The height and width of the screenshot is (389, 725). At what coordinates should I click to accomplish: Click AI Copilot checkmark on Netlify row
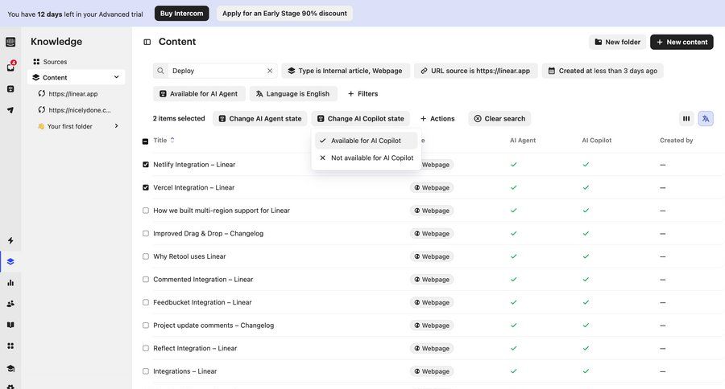pyautogui.click(x=586, y=164)
